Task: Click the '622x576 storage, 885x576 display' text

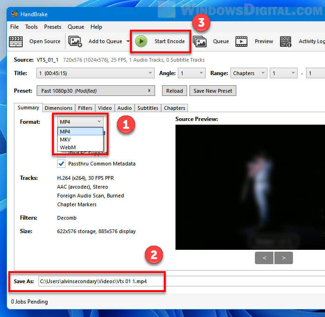Action: [x=97, y=231]
